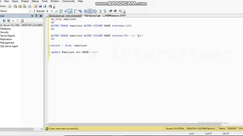Select Management node
The image size is (243, 136).
[x=7, y=43]
